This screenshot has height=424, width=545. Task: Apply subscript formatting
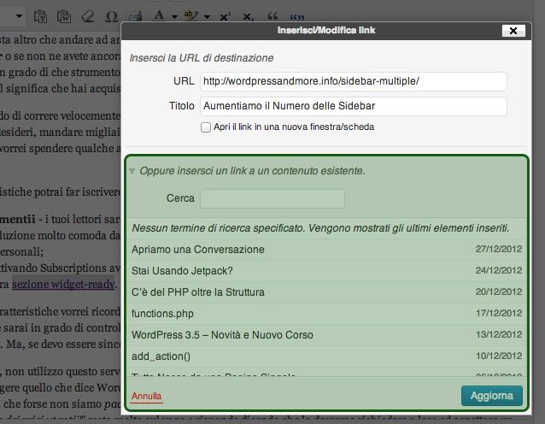[x=249, y=15]
